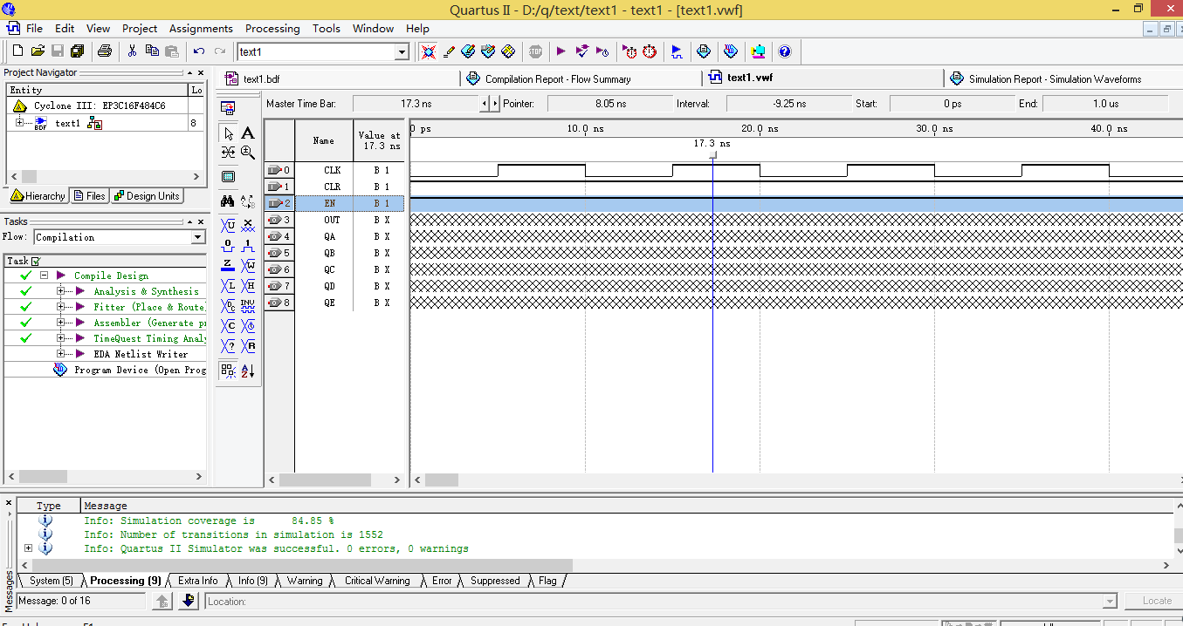Viewport: 1183px width, 626px height.
Task: Click the Start Simulation icon in toolbar
Action: coord(677,51)
